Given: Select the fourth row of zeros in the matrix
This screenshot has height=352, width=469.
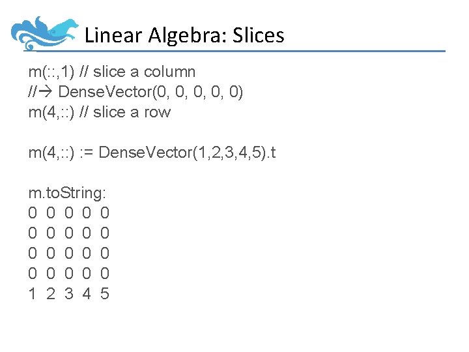Looking at the screenshot, I should [x=69, y=273].
